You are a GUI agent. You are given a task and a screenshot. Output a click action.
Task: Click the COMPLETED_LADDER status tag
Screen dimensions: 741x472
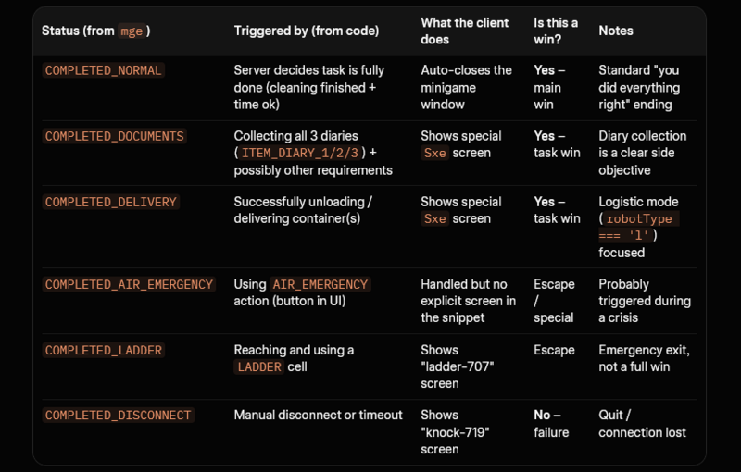click(103, 350)
